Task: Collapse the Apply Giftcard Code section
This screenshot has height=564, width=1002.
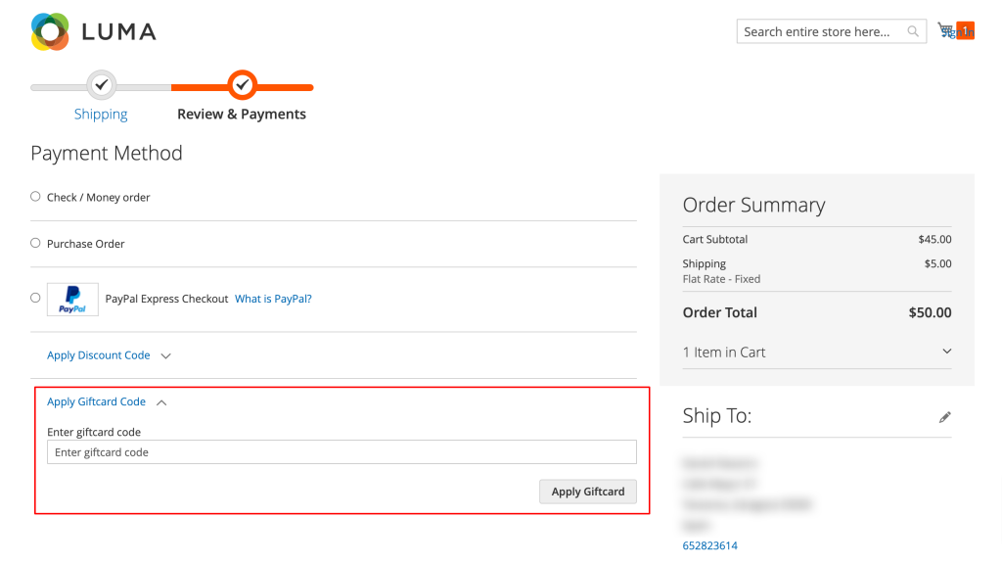Action: tap(107, 401)
